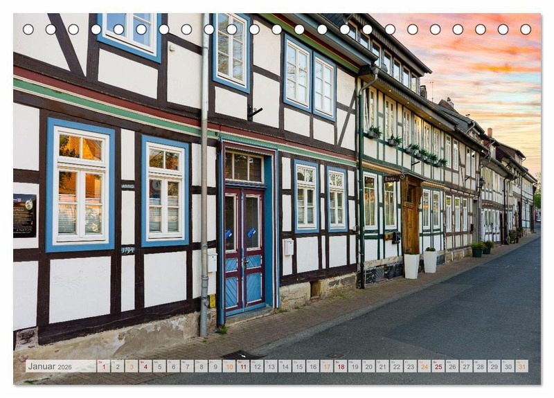Screen dimensions: 554x398
Task: Click the leftmost blue-framed window
Action: [80, 185]
